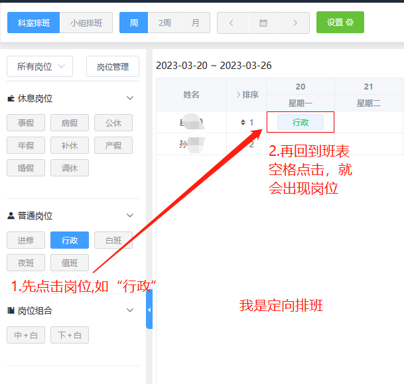Open settings with the green 设置 button
Screen dimensions: 404x384
pyautogui.click(x=340, y=23)
